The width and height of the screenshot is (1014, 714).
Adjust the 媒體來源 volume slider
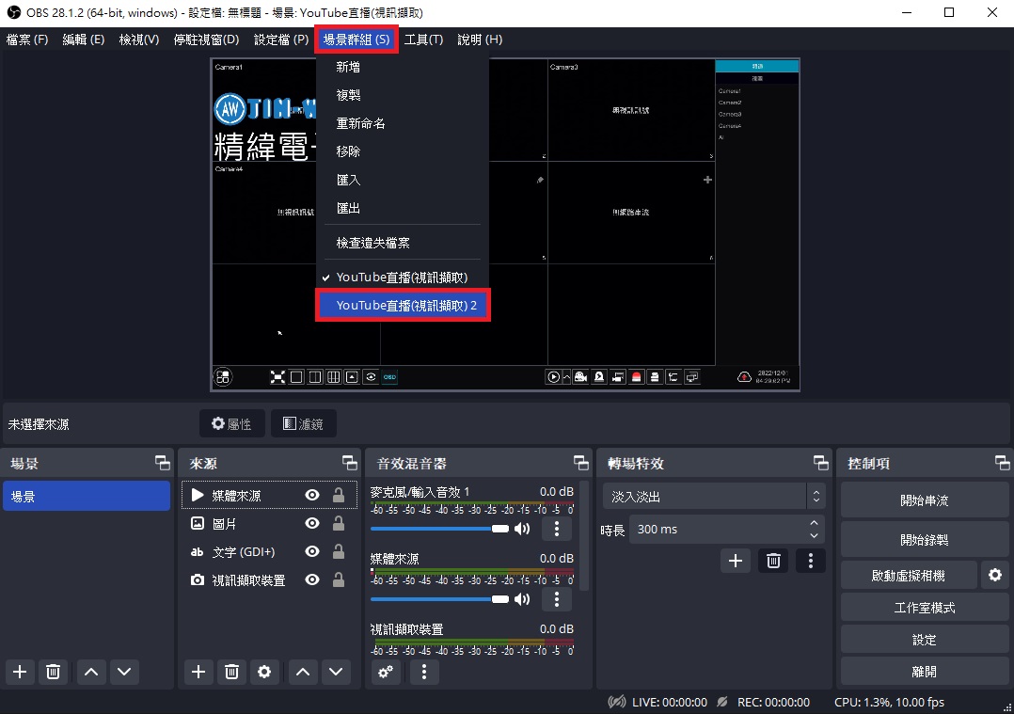tap(440, 599)
